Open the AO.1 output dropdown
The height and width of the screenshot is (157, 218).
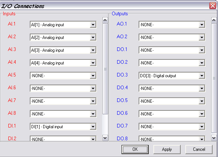coord(172,25)
